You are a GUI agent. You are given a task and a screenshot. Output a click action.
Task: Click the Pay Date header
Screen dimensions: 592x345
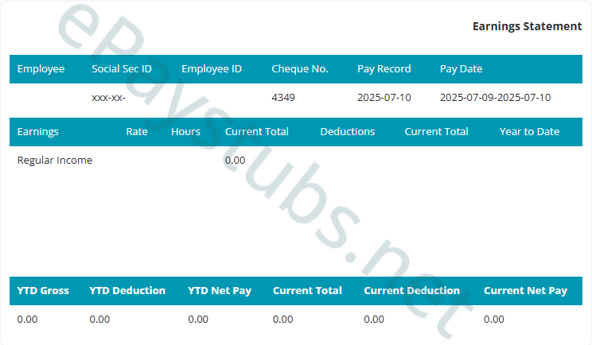[x=461, y=69]
